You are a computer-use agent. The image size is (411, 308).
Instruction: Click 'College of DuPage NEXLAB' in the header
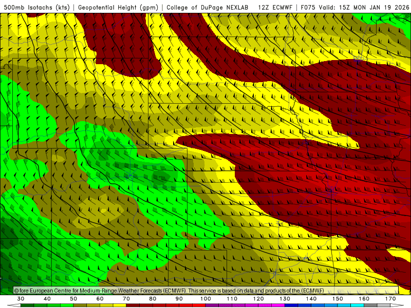208,7
